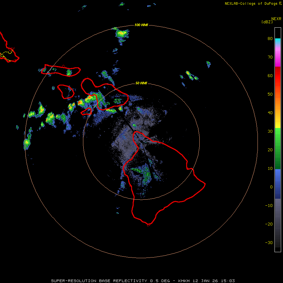Viewport: 283px width, 283px height.
Task: Click the radar site at the rings' center
Action: point(141,141)
